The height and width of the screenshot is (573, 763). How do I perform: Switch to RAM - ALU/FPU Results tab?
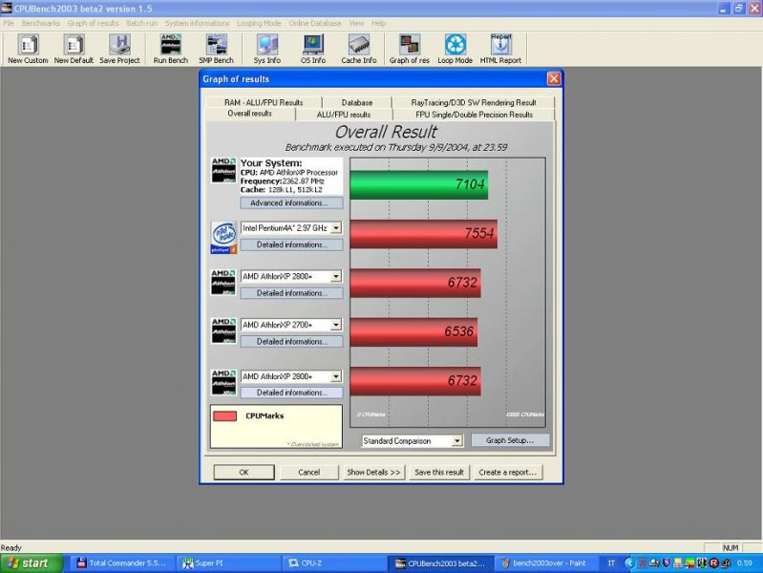pos(264,102)
